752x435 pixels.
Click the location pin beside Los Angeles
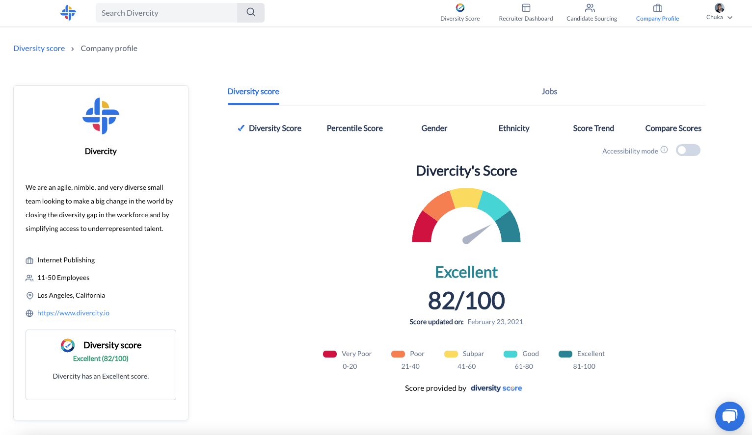coord(29,296)
